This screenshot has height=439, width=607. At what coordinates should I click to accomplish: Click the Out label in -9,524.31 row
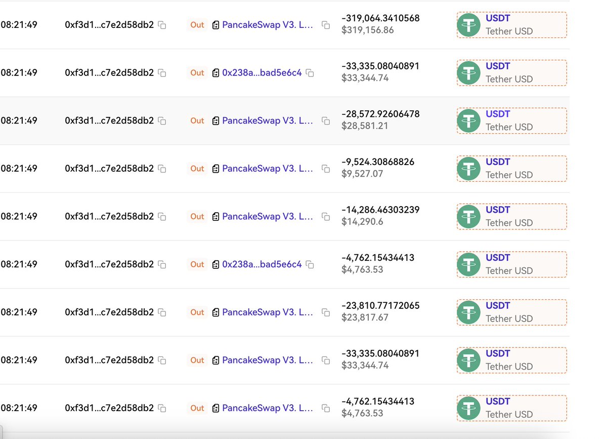point(197,169)
